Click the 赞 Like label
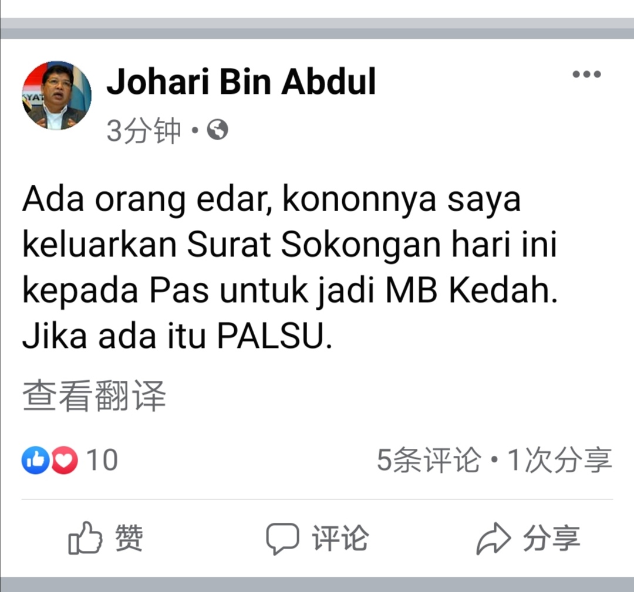This screenshot has height=592, width=634. tap(129, 538)
